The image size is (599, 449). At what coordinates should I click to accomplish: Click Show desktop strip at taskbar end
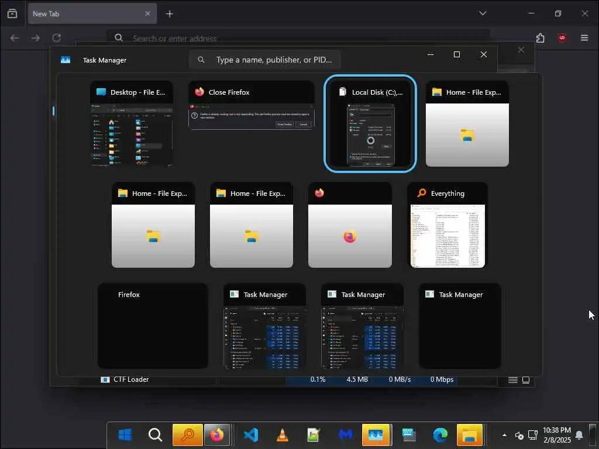(x=593, y=435)
